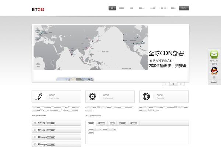This screenshot has width=221, height=147.
Task: Expand the fourth 400apps accordion row
Action: pos(56,144)
